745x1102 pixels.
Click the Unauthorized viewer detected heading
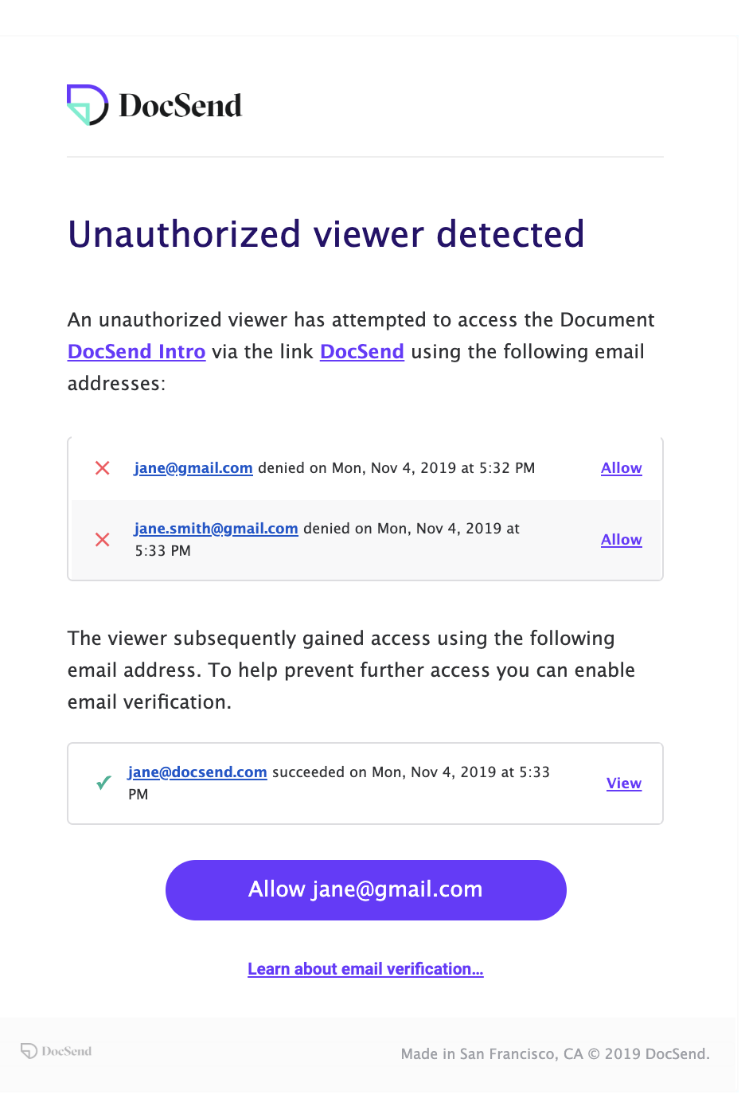(x=326, y=234)
